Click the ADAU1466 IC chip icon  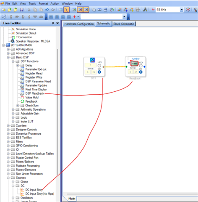click(8, 45)
